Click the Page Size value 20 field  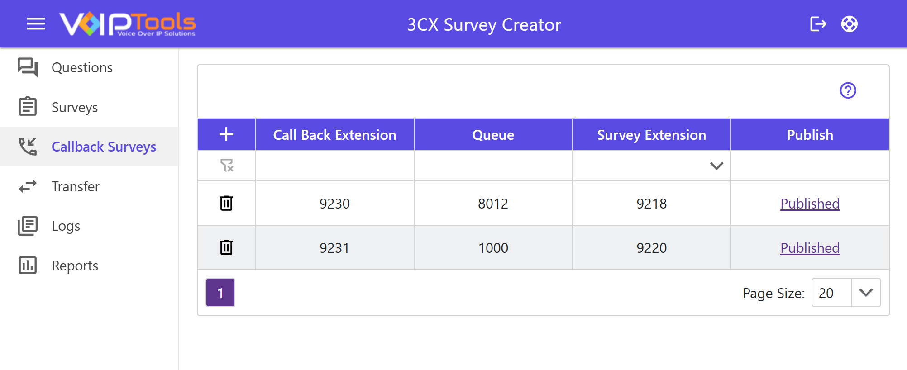click(832, 293)
